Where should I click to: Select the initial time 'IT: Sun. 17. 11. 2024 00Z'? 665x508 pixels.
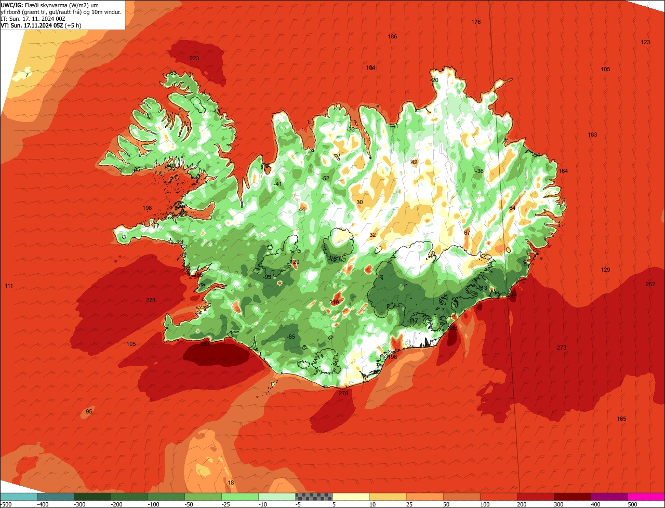tap(33, 18)
